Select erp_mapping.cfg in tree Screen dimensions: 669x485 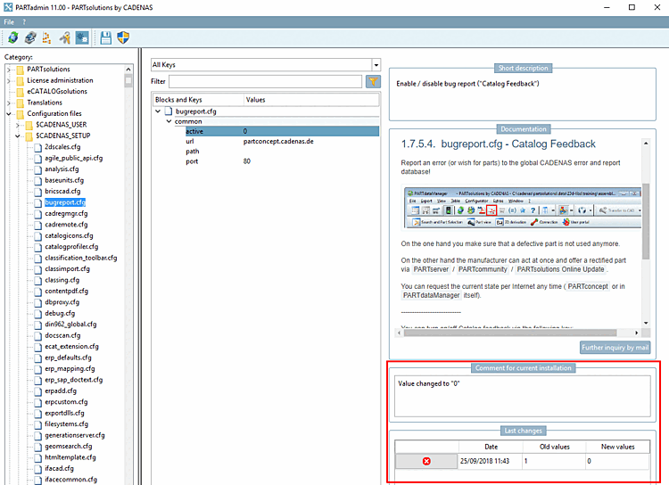(70, 368)
